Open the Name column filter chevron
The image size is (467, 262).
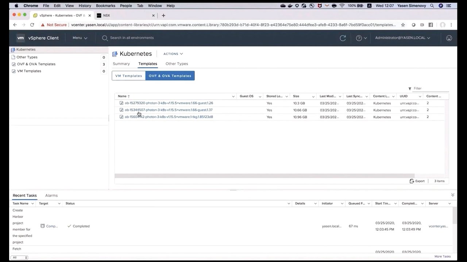pos(233,96)
